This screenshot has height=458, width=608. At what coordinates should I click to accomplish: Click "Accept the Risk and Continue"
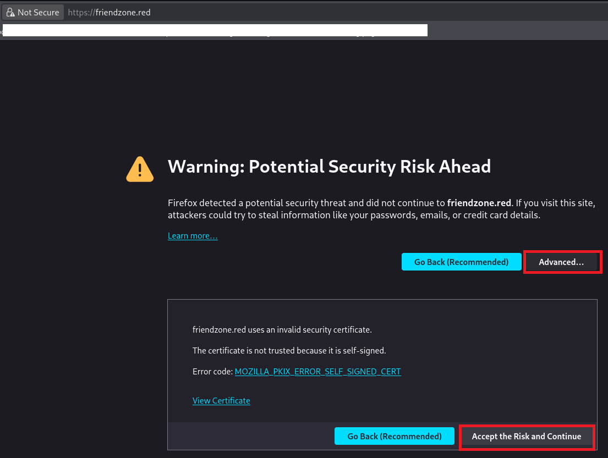(526, 437)
